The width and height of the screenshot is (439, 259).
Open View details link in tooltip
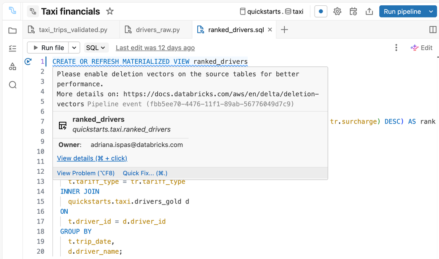pos(92,158)
